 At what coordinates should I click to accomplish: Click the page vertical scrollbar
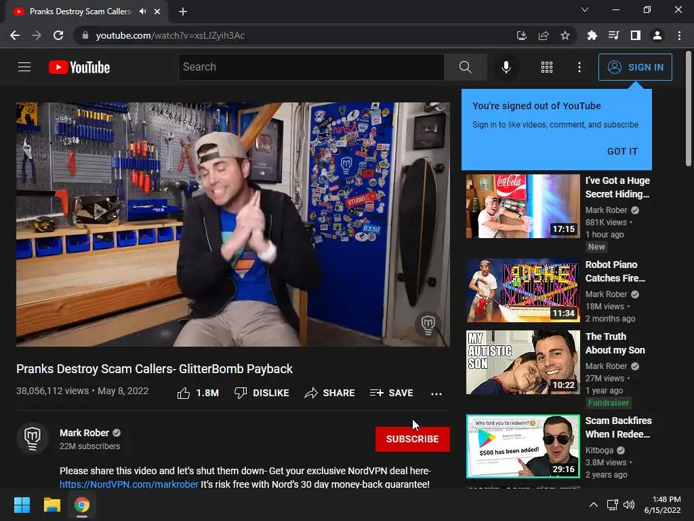tap(688, 109)
